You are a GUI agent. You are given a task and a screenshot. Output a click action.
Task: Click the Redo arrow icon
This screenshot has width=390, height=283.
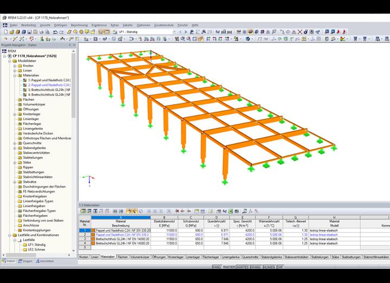[x=61, y=32]
